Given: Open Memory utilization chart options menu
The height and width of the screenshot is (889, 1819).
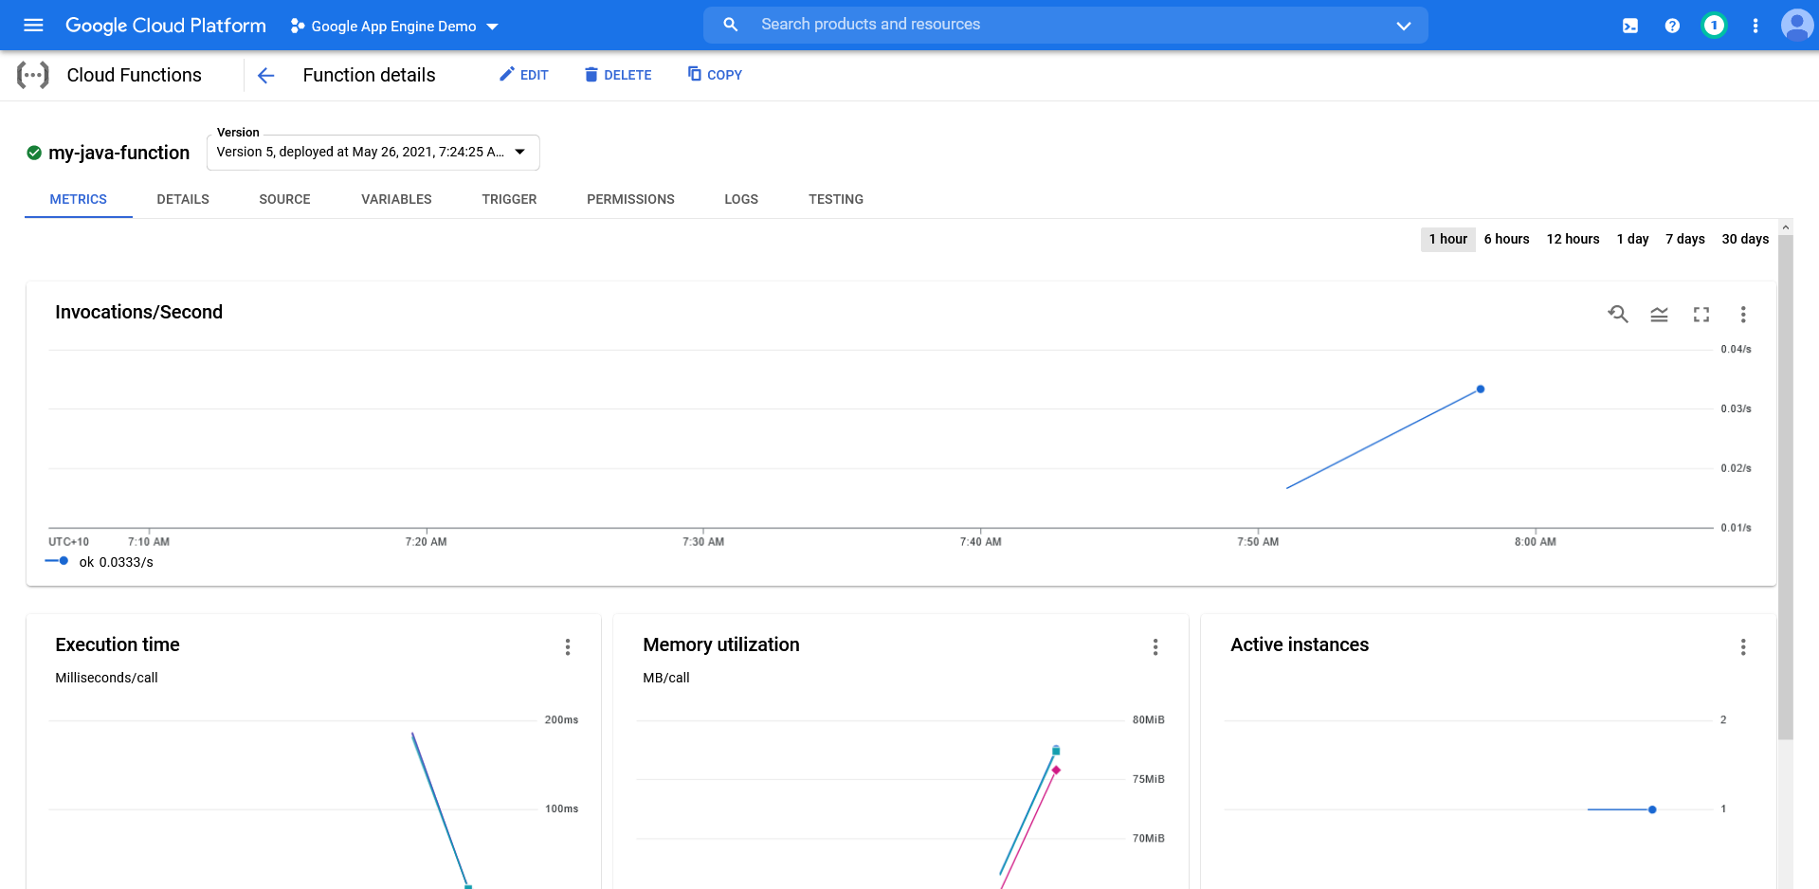Looking at the screenshot, I should coord(1155,647).
